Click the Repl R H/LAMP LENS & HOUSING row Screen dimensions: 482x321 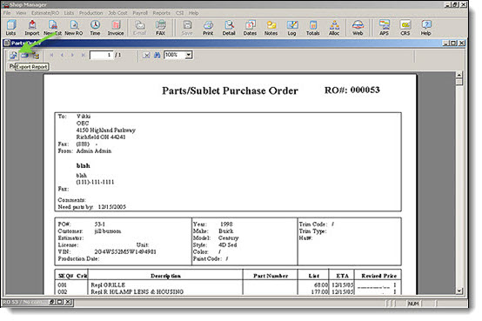pos(137,291)
